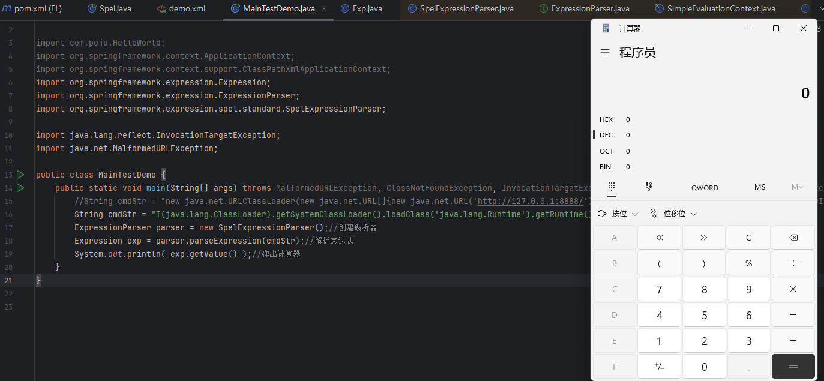
Task: Click digit 5 on calculator
Action: [x=704, y=315]
